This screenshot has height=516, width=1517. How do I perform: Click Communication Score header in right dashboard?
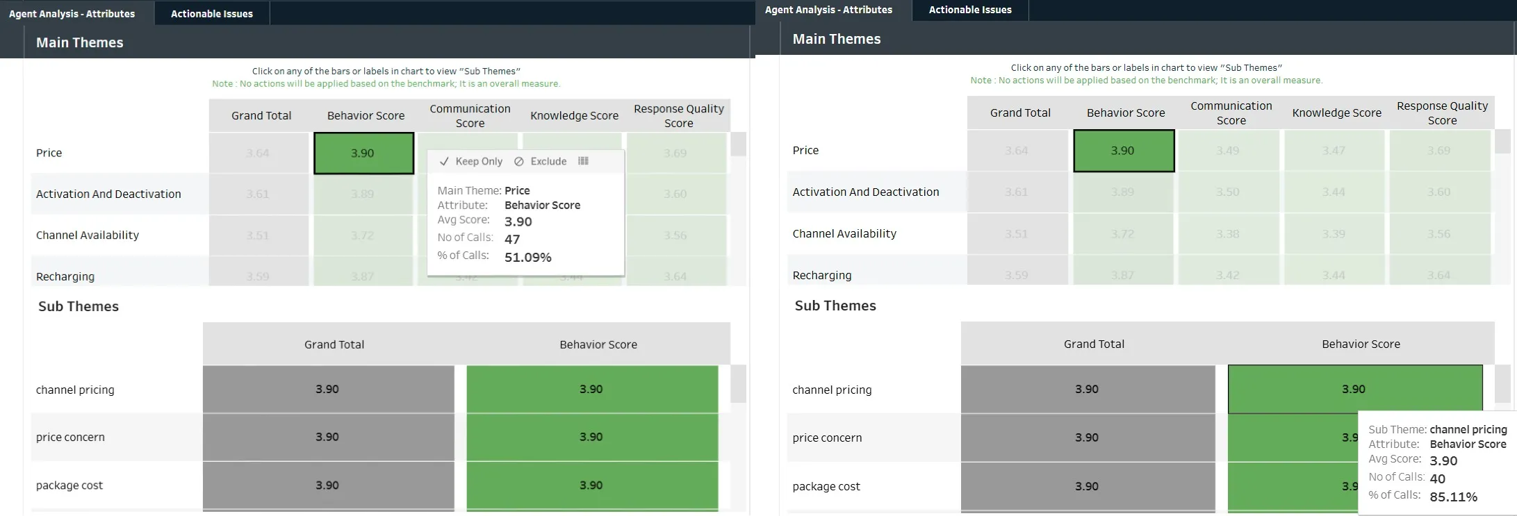coord(1231,113)
